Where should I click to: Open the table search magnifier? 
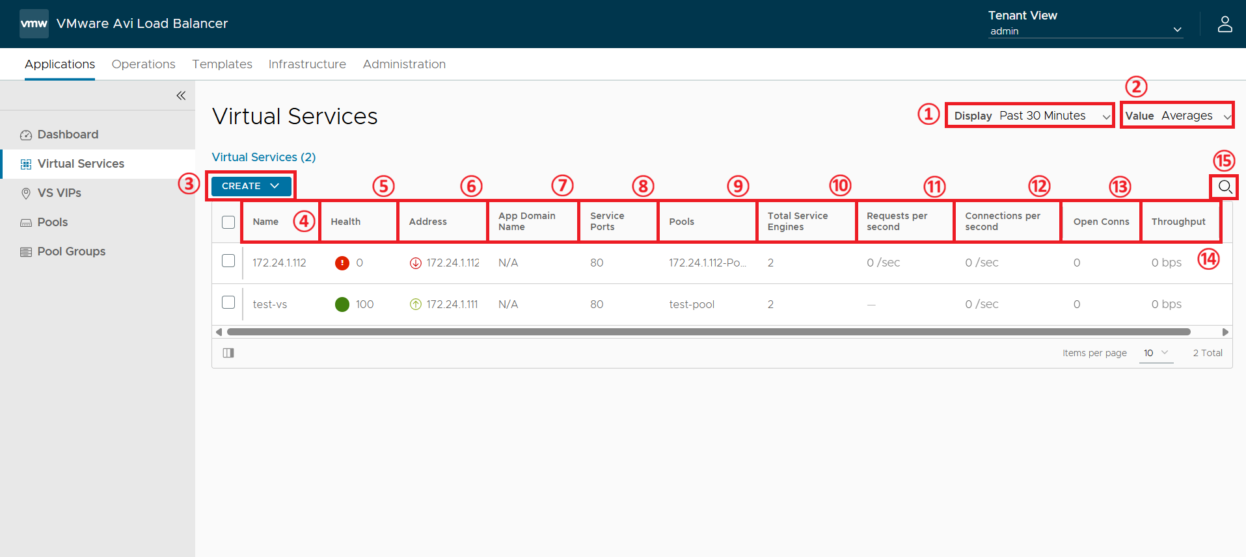click(x=1225, y=187)
